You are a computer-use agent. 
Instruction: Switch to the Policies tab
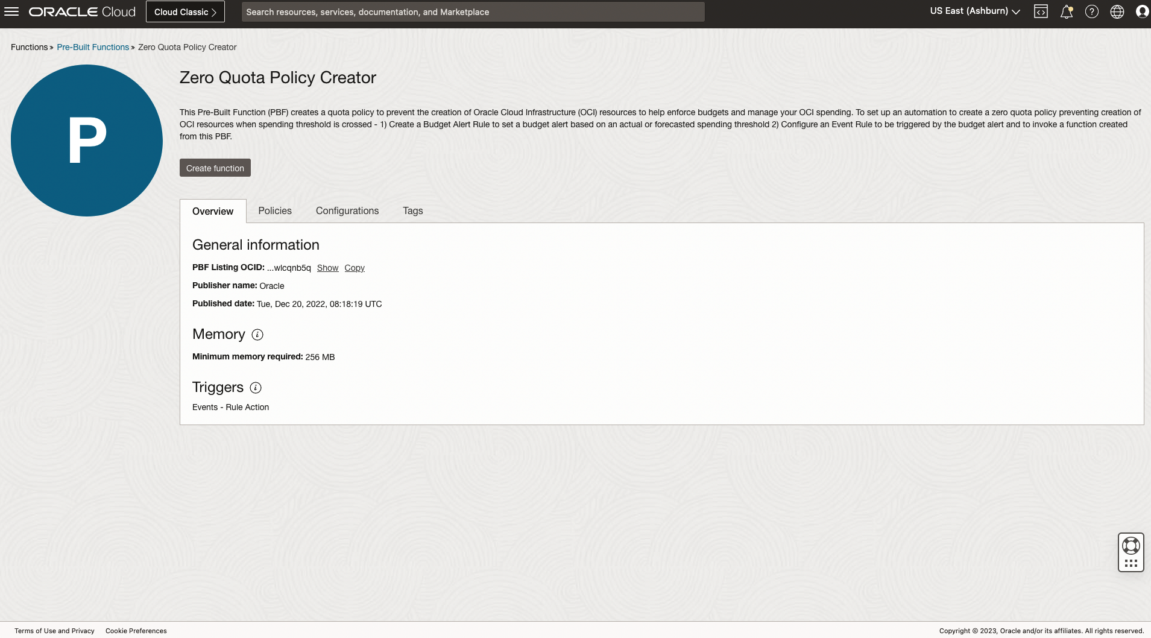275,211
